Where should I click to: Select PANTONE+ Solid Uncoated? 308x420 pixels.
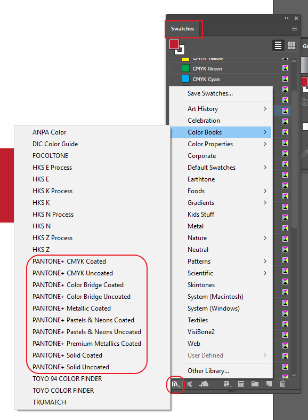(92, 367)
